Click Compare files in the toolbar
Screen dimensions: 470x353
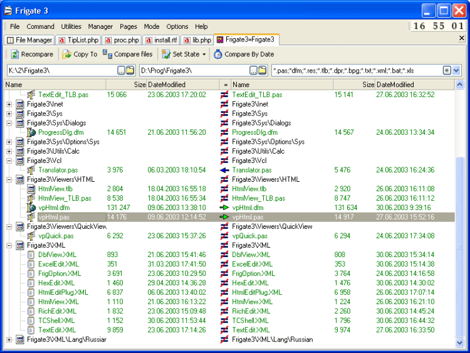(128, 55)
